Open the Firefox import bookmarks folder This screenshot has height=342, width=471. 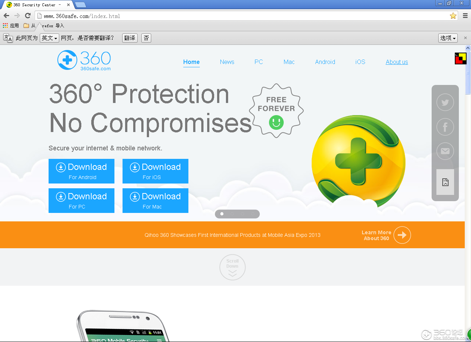coord(44,26)
